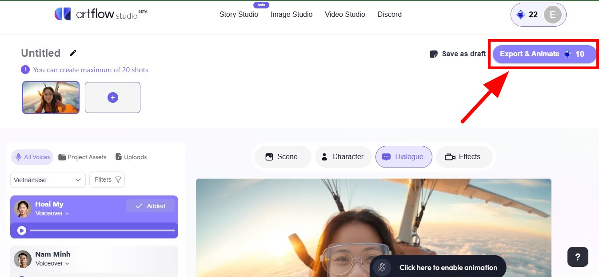This screenshot has width=599, height=277.
Task: Click here to enable animation
Action: 448,267
